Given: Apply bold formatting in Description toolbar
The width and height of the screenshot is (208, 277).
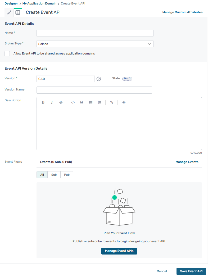Looking at the screenshot, I should point(43,102).
